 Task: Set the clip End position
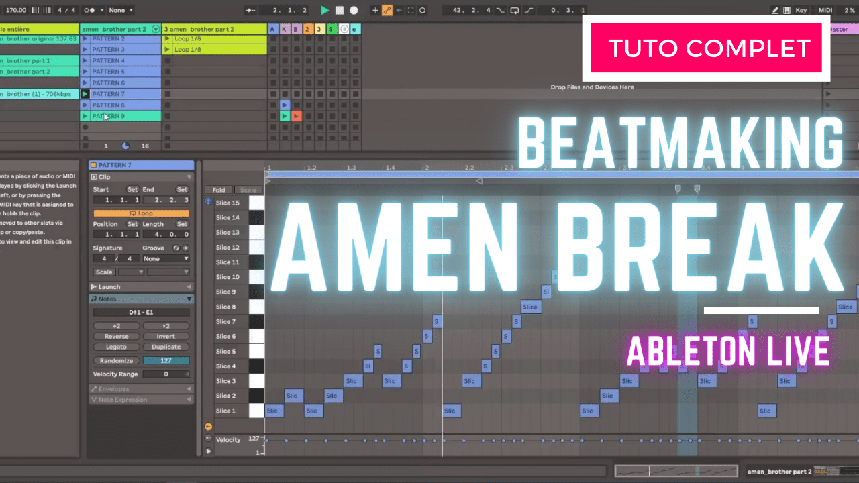(166, 200)
